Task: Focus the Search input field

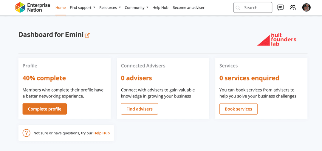Action: tap(256, 8)
